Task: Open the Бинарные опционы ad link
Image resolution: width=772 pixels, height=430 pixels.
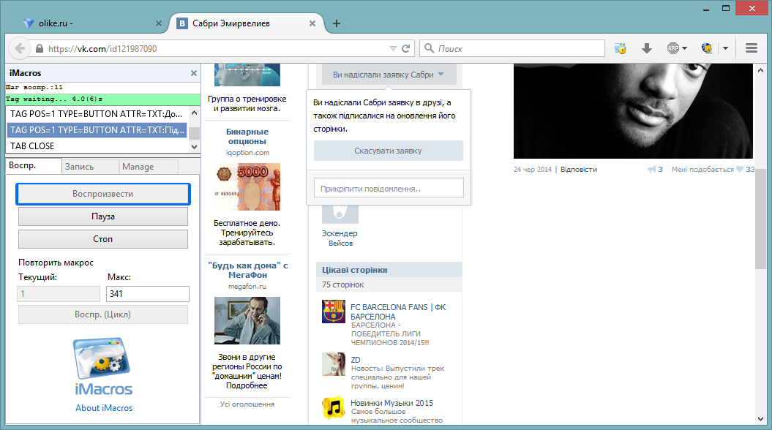Action: click(x=247, y=136)
